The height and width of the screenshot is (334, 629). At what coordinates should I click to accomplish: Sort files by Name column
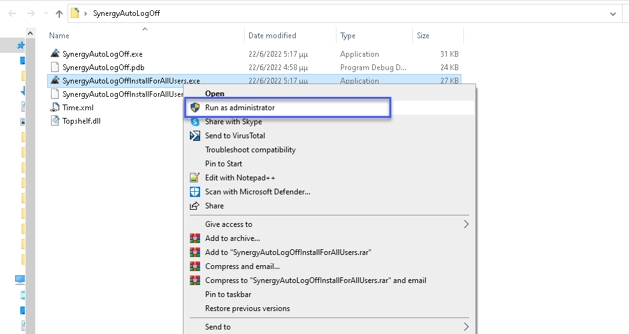point(59,35)
